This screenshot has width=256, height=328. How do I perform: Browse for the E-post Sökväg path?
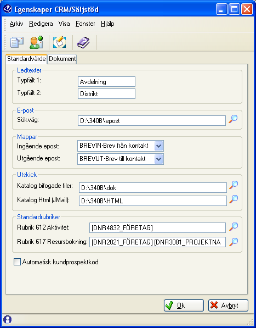tap(233, 119)
